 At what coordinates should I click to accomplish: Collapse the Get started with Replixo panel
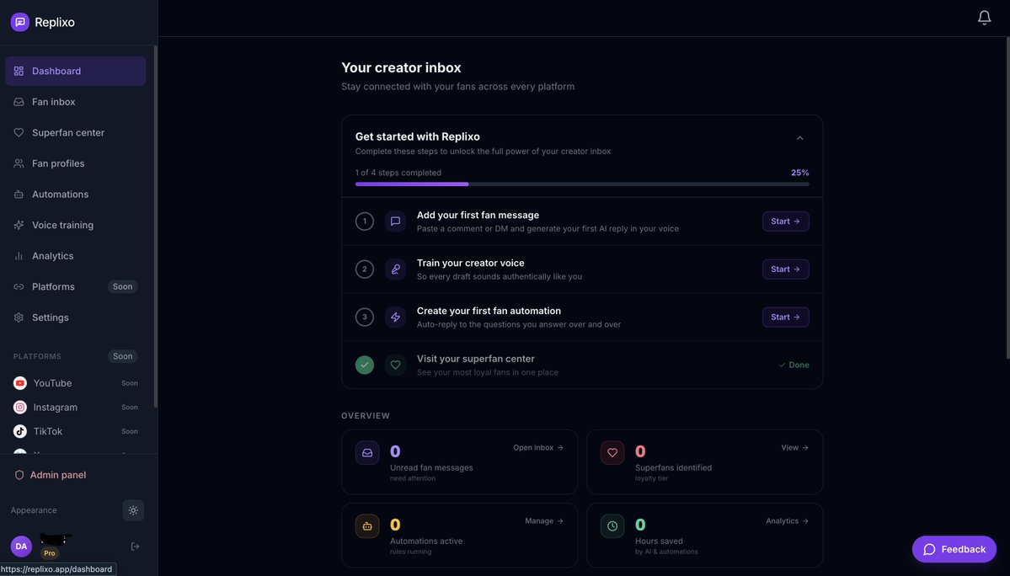pyautogui.click(x=799, y=138)
